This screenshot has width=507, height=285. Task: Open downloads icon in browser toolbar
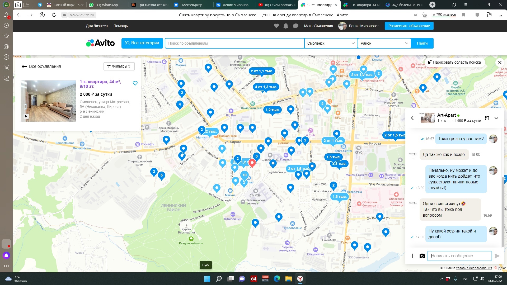[501, 15]
